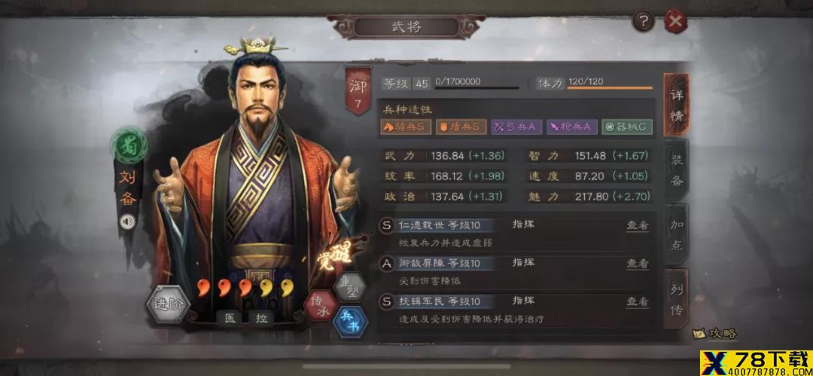Close the 武将 panel with red X
This screenshot has width=813, height=376.
(675, 21)
